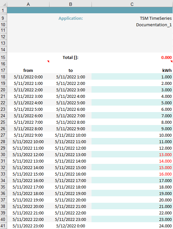Click the Documentation_1 cell
Screen dimensions: 173x229
point(132,25)
